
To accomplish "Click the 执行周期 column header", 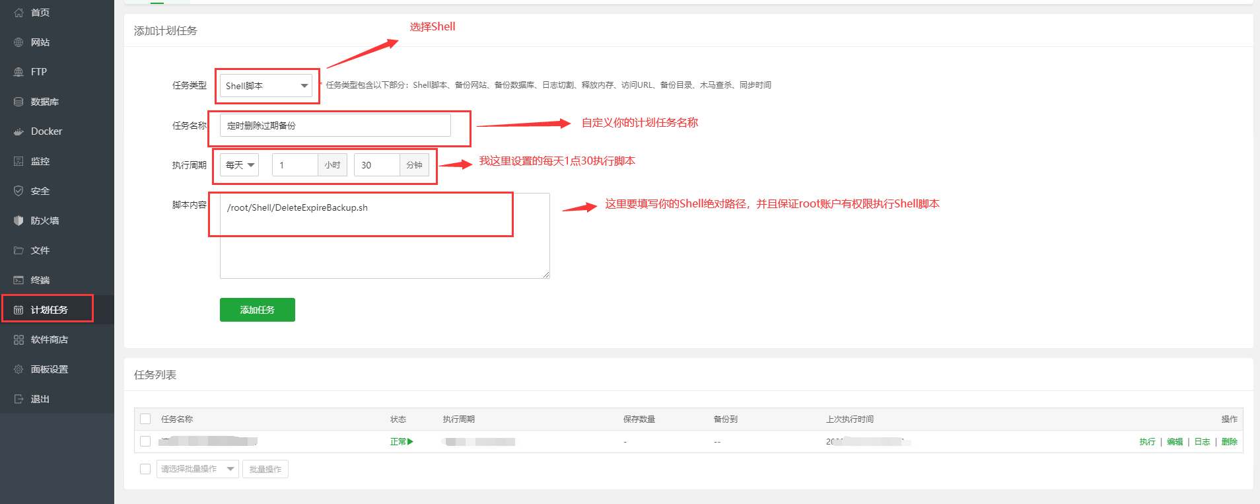I will click(459, 419).
